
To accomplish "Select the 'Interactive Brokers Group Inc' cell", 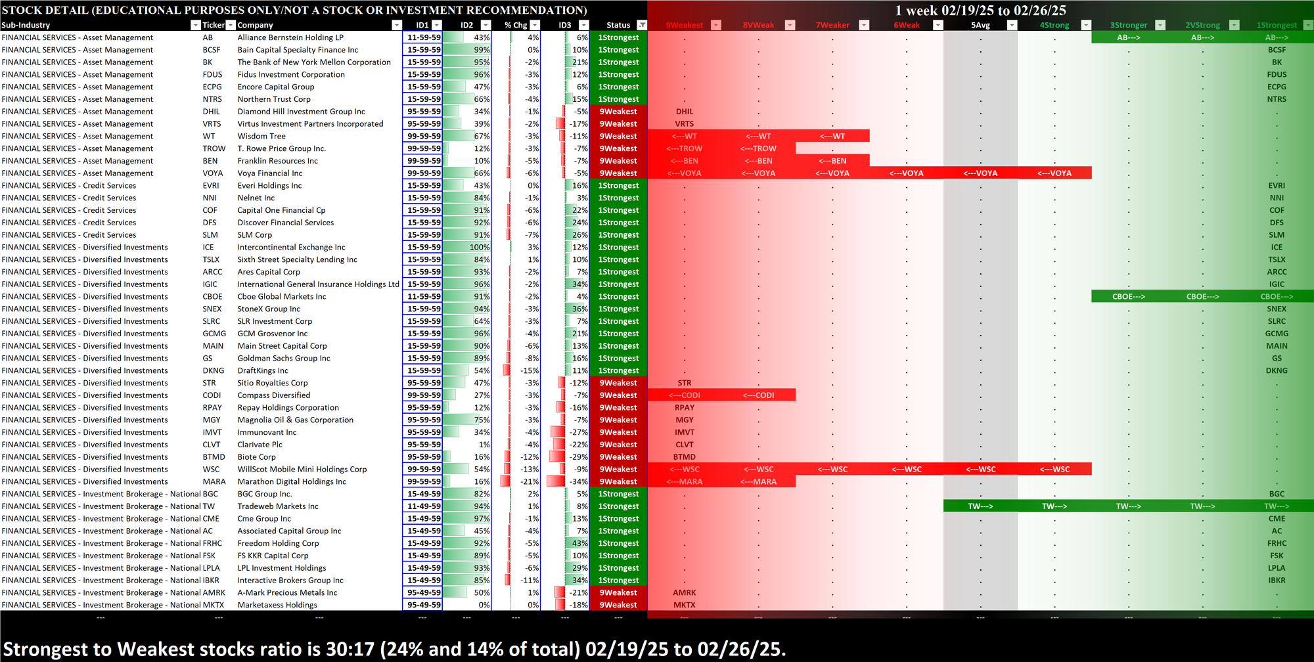I will pos(319,581).
